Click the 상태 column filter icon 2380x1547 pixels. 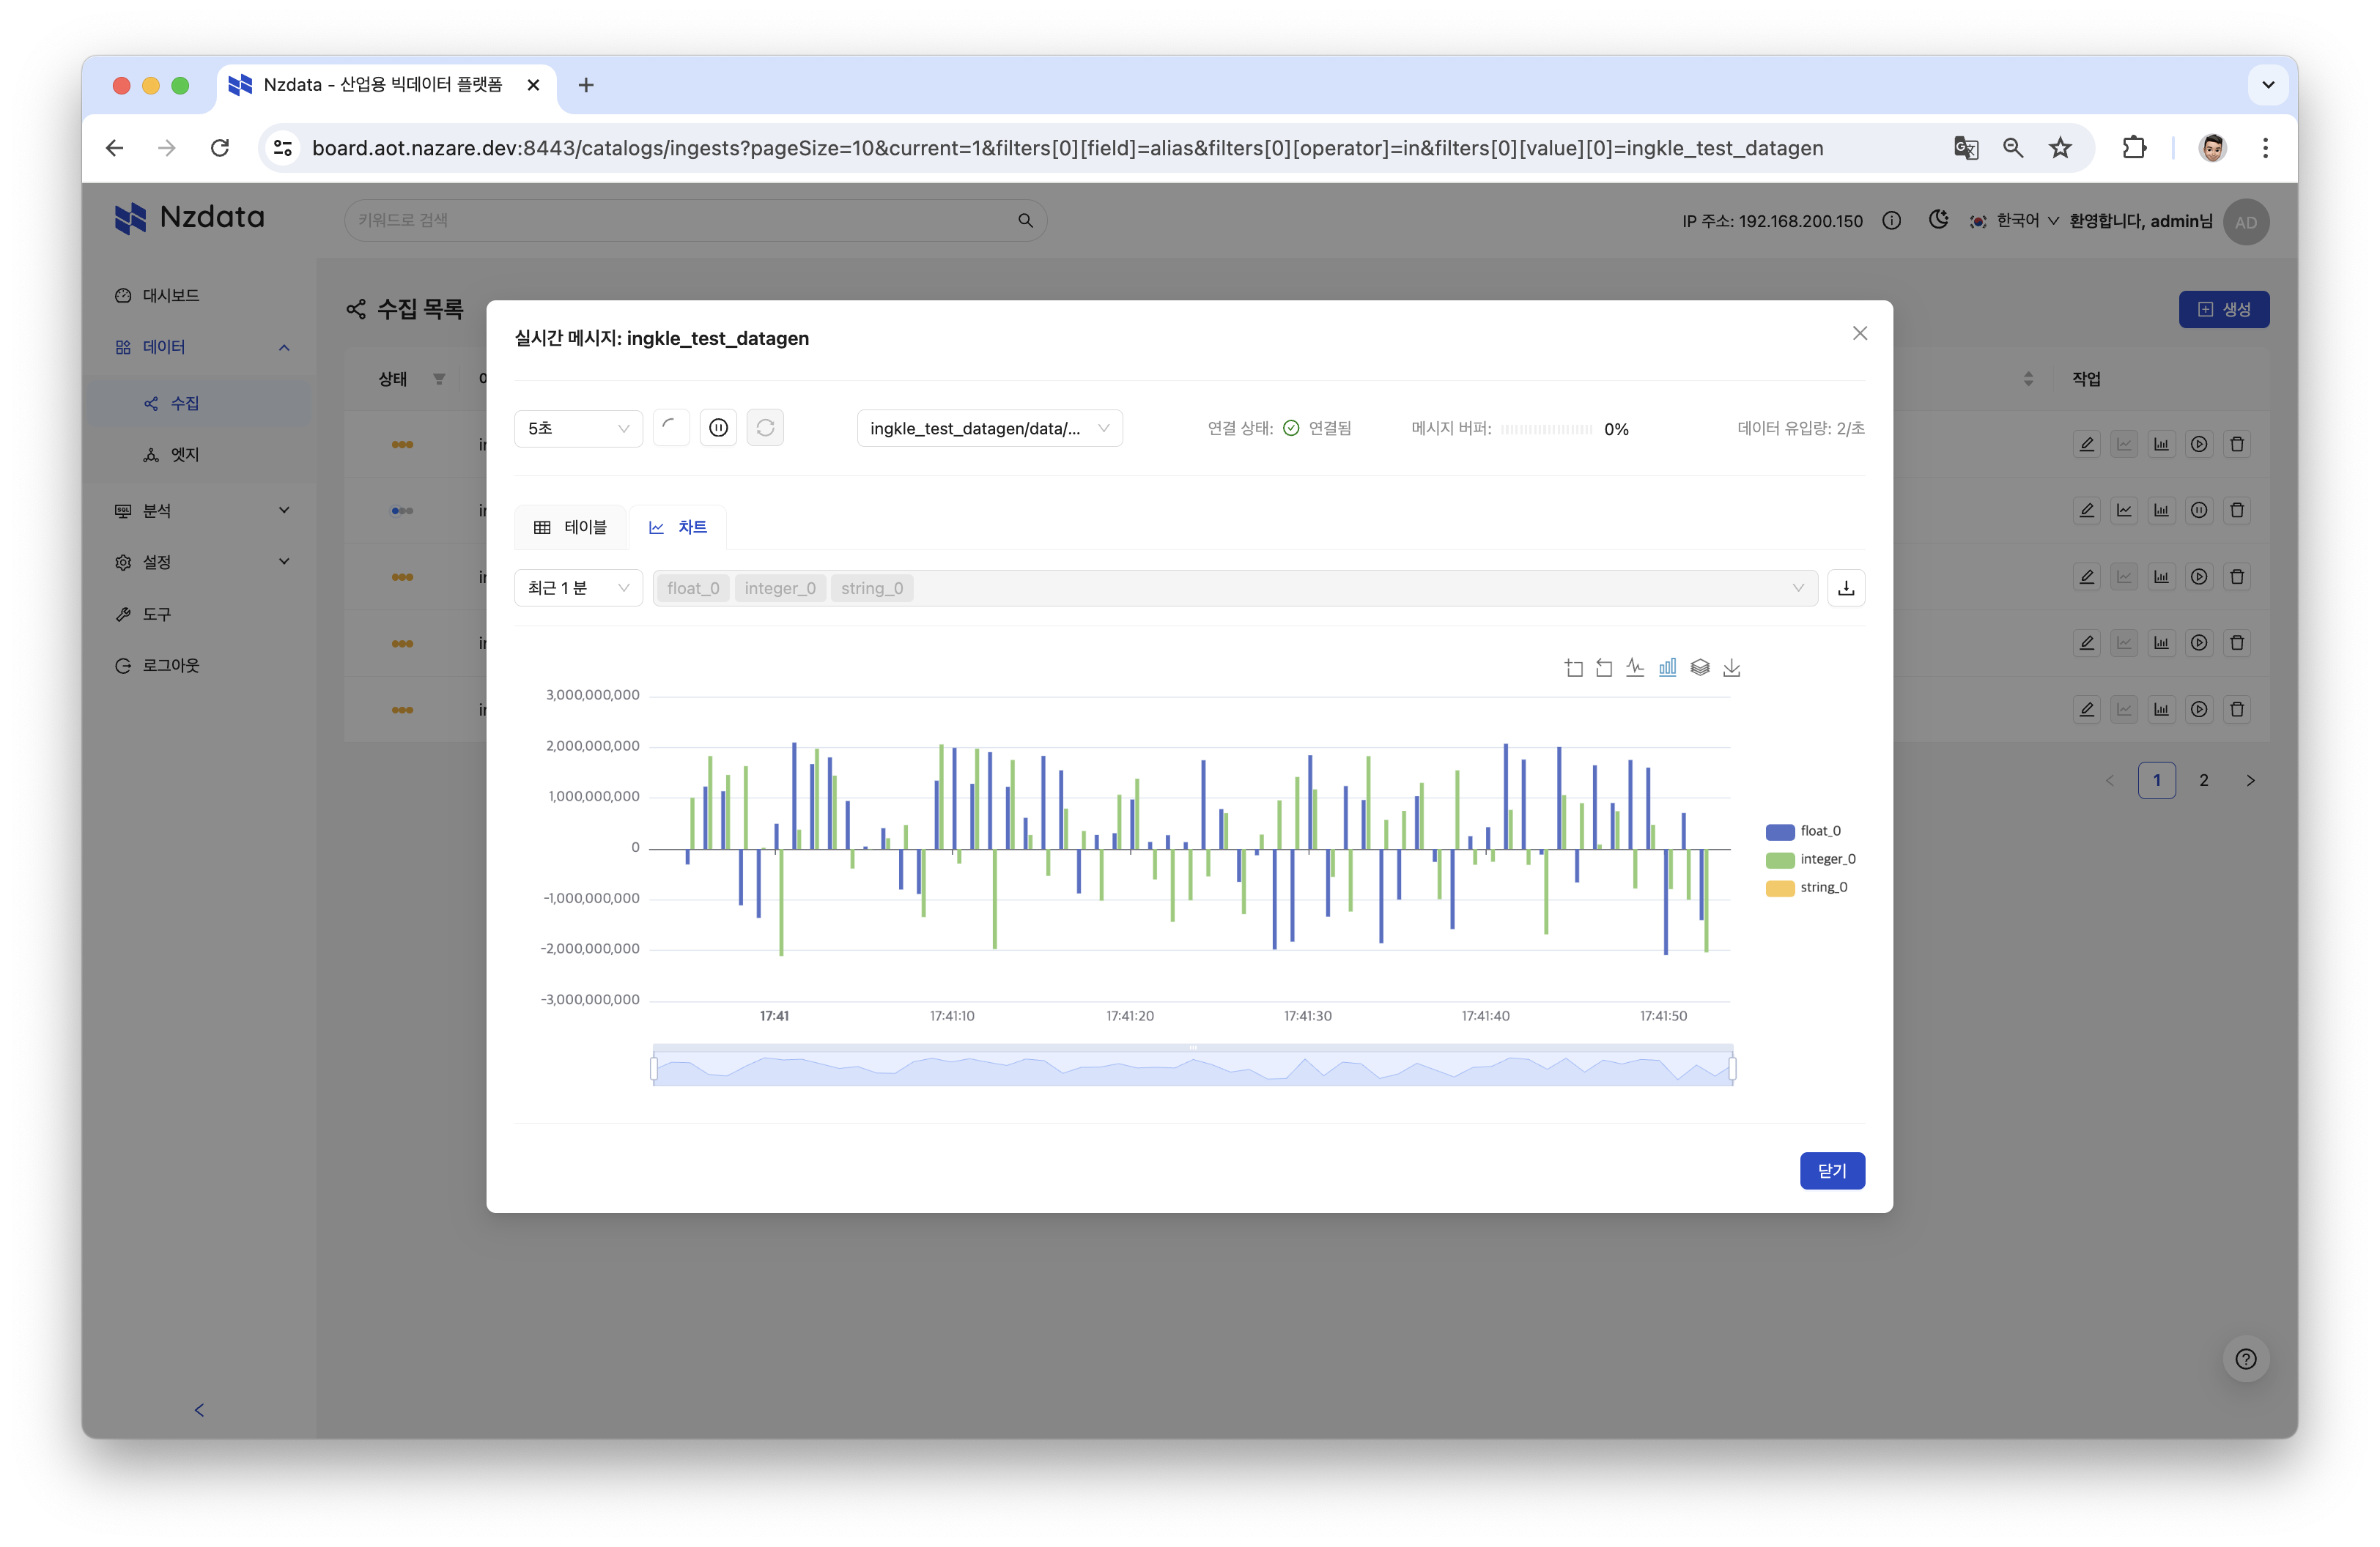click(x=438, y=379)
